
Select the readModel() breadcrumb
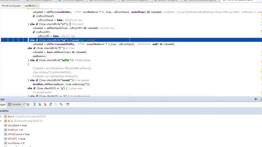[x=31, y=6]
